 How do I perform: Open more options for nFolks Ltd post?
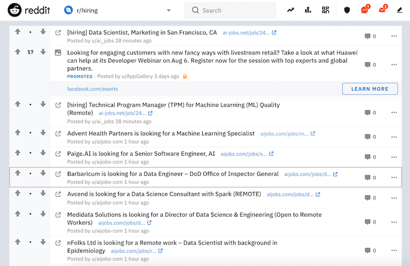[394, 250]
